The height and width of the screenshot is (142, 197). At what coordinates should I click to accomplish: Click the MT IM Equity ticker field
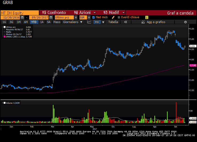click(19, 13)
